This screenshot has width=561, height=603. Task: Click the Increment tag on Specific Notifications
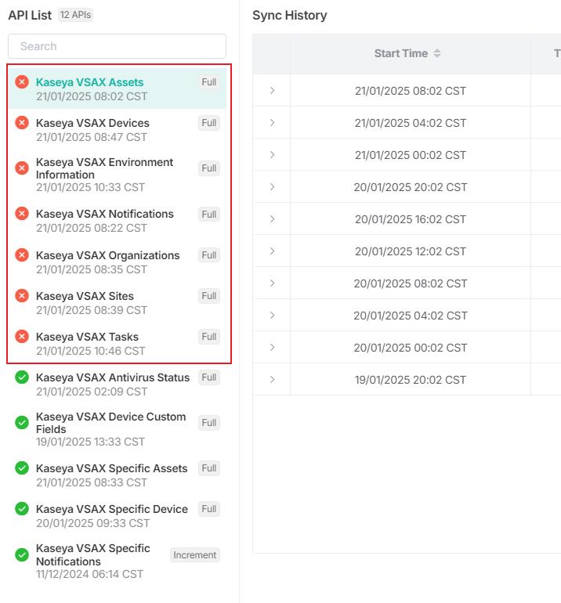194,555
